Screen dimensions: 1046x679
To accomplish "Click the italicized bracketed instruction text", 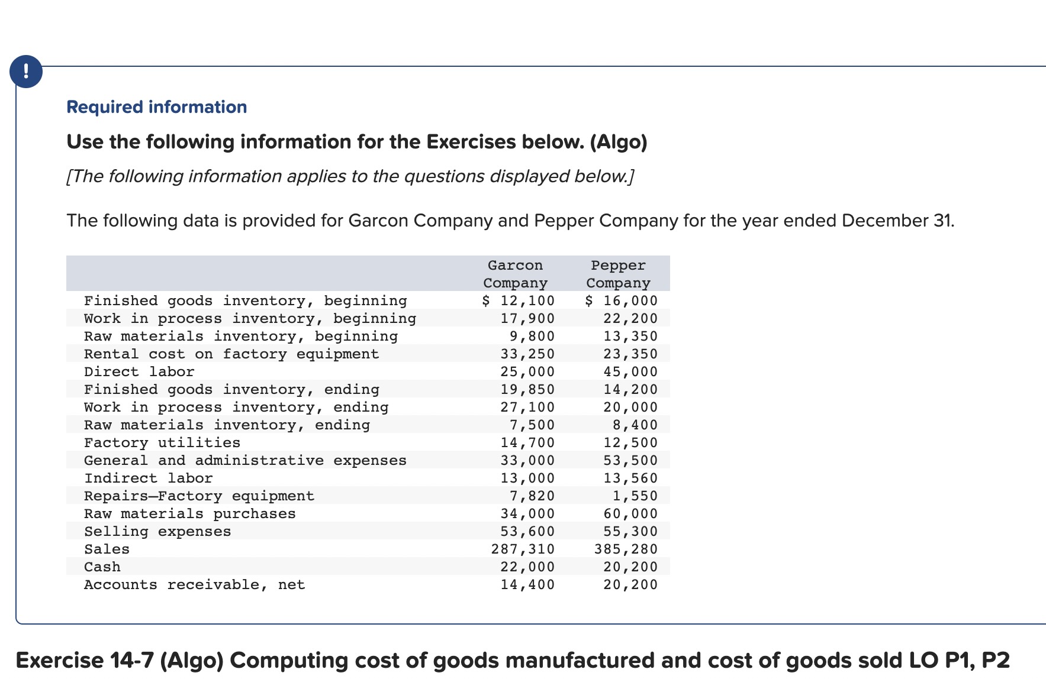I will (x=349, y=176).
